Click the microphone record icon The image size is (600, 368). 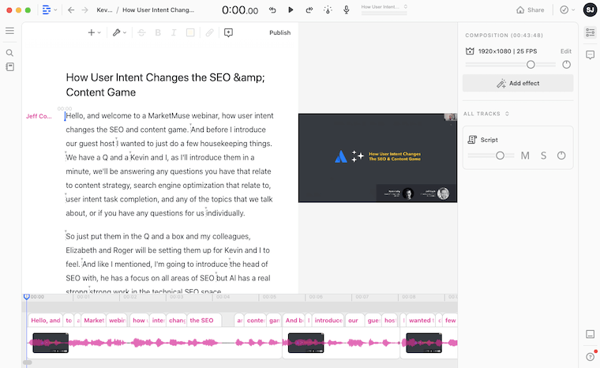(346, 9)
